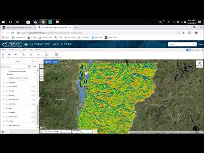This screenshot has height=153, width=204.
Task: Expand the Transportation layer group
Action: tap(4, 117)
